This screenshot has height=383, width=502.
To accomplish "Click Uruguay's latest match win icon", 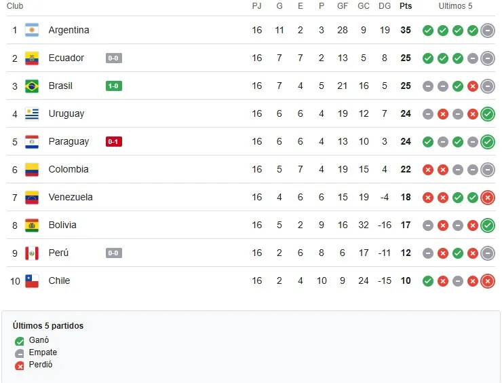I will click(x=488, y=114).
